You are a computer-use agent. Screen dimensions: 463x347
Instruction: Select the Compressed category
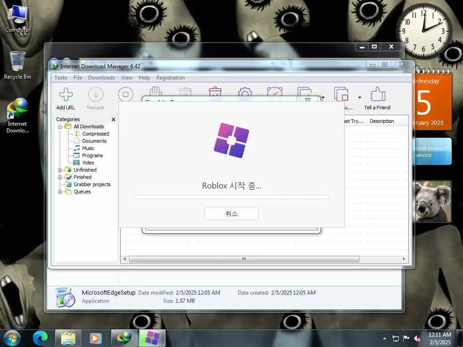pyautogui.click(x=96, y=134)
